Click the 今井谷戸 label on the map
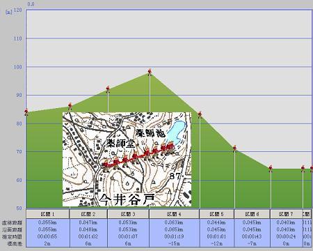313x251 pixels. [127, 199]
